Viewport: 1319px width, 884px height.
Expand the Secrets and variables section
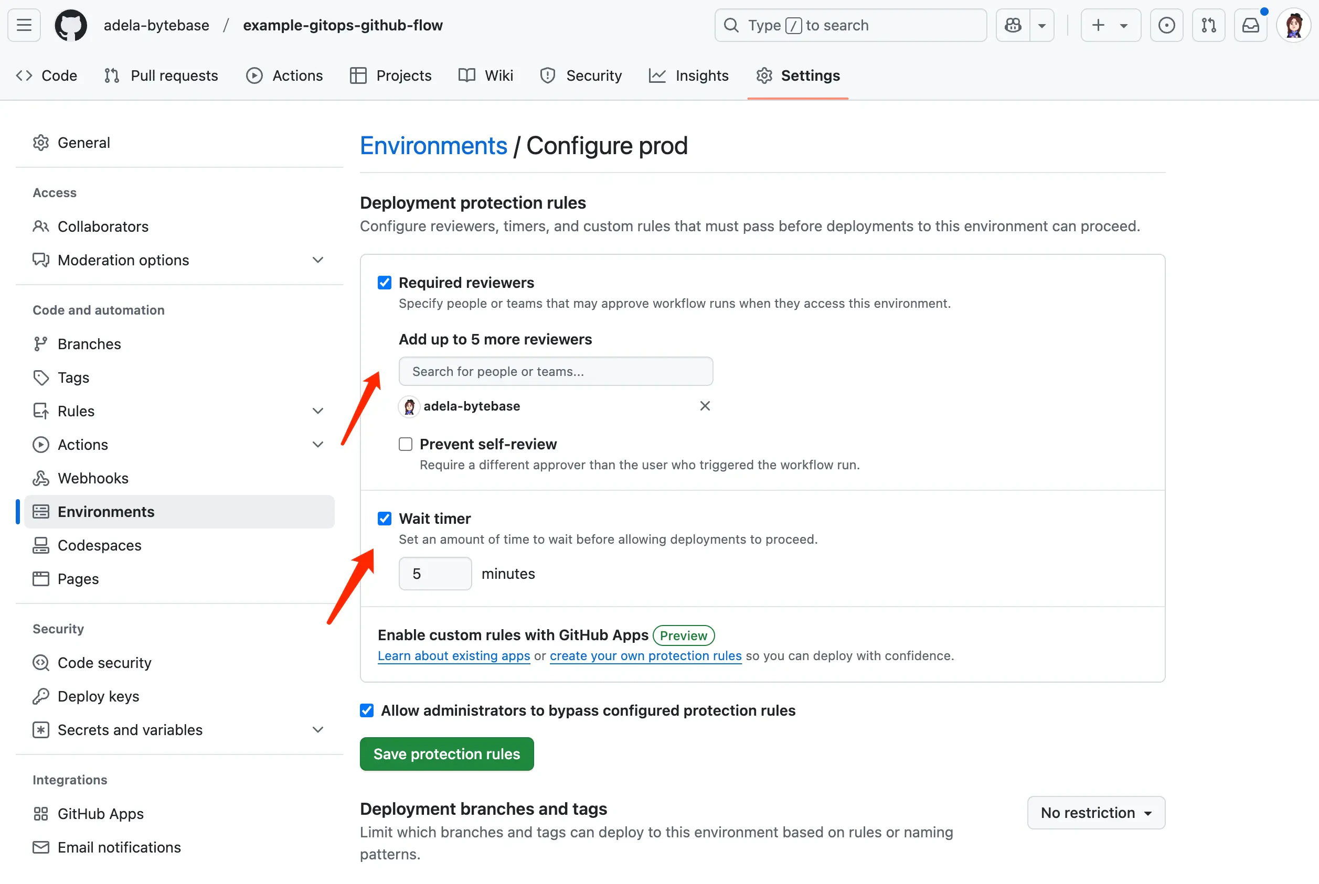(317, 729)
